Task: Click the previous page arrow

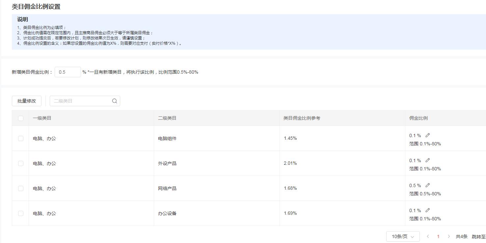Action: (428, 236)
